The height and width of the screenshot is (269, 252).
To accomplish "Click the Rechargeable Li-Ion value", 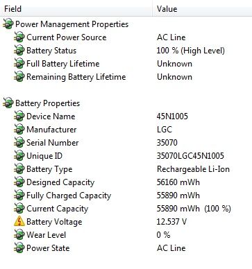I will click(193, 169).
